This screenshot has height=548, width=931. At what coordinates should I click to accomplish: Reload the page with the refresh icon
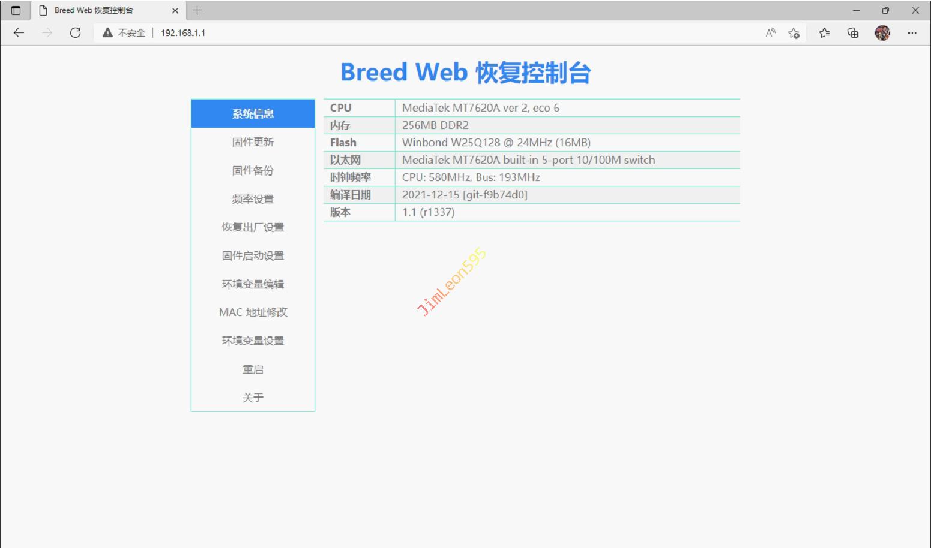75,33
